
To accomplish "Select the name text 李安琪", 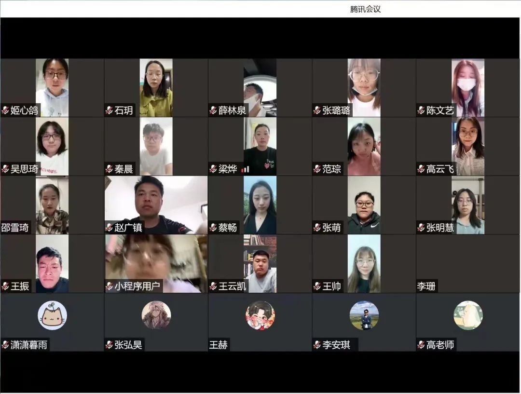I will pos(336,345).
